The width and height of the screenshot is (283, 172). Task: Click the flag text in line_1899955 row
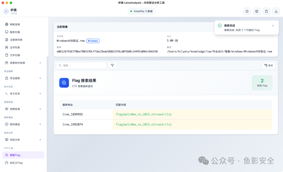pos(144,114)
